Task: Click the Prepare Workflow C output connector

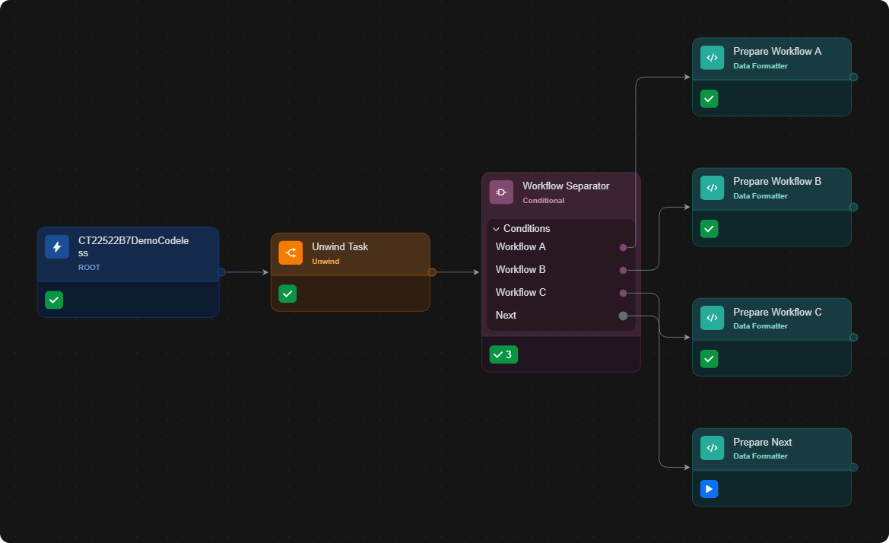Action: point(853,337)
